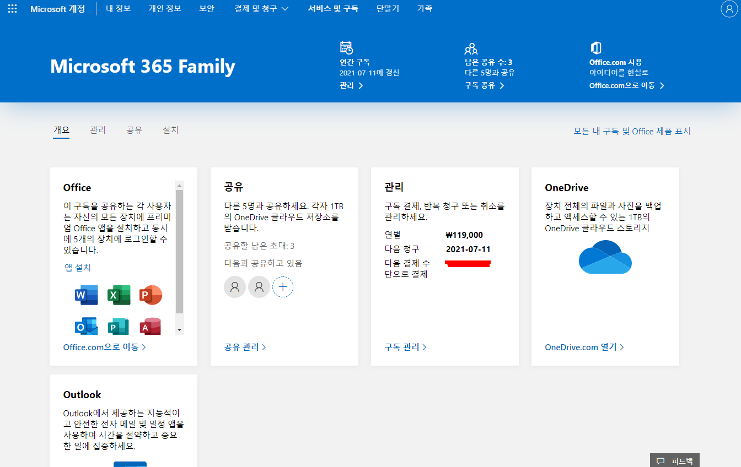This screenshot has height=467, width=741.
Task: Click the Office card scrollbar up arrow
Action: click(179, 186)
